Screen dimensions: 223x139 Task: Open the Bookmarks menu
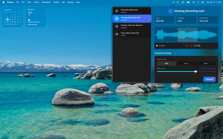tap(46, 2)
